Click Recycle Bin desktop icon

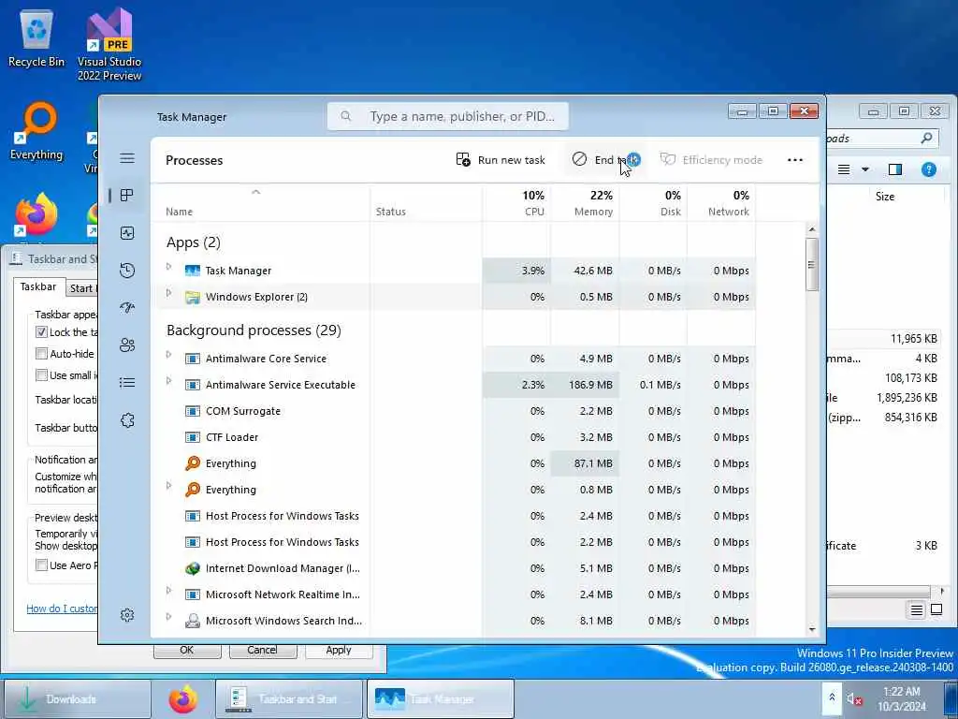pyautogui.click(x=36, y=29)
